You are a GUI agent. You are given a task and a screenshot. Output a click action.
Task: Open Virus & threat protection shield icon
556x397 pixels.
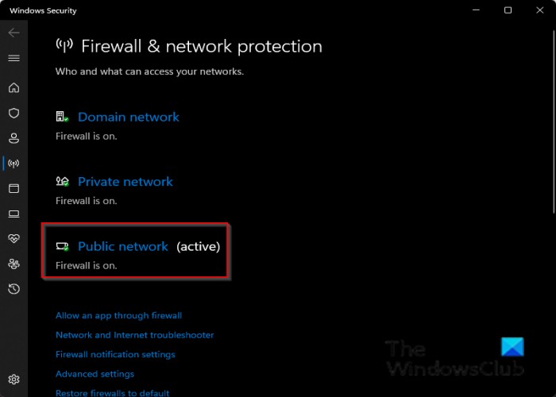[14, 114]
